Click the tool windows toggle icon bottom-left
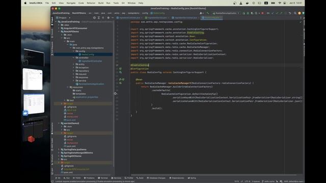 tap(52, 181)
